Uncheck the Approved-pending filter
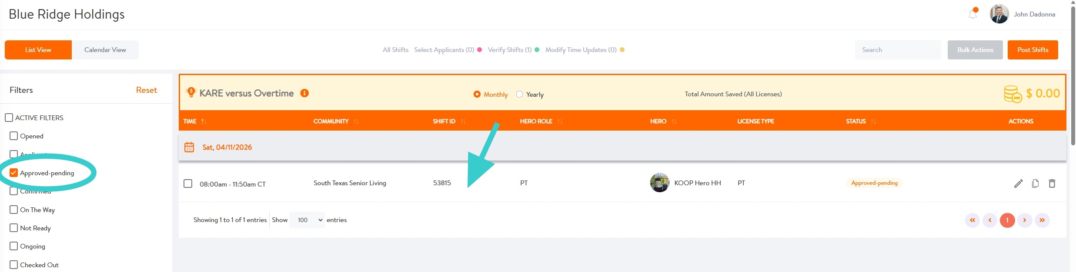 click(14, 173)
